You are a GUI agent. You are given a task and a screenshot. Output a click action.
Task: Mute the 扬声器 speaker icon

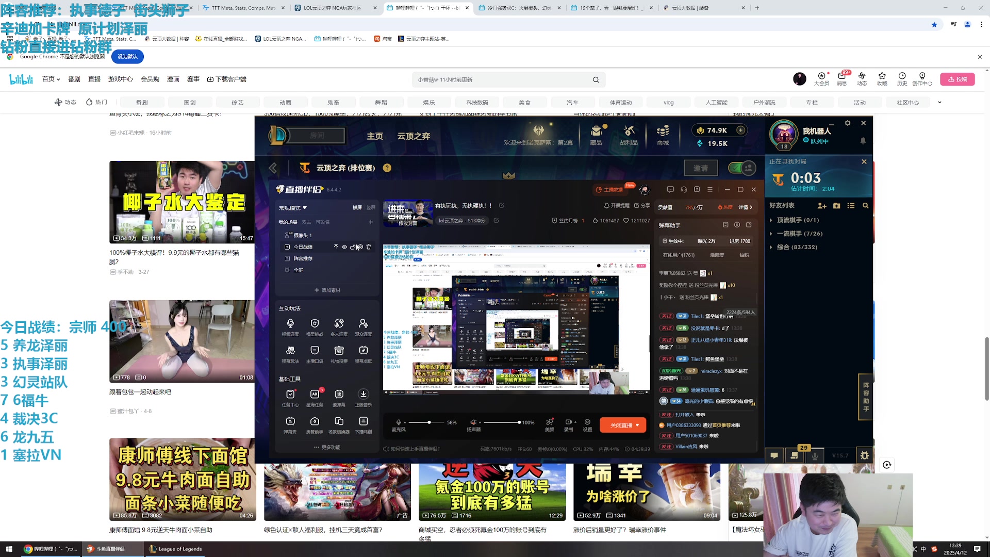coord(473,422)
